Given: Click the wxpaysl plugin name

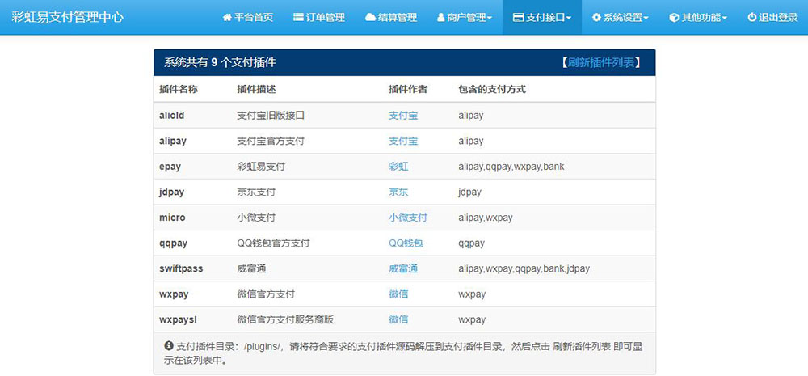Looking at the screenshot, I should click(179, 319).
